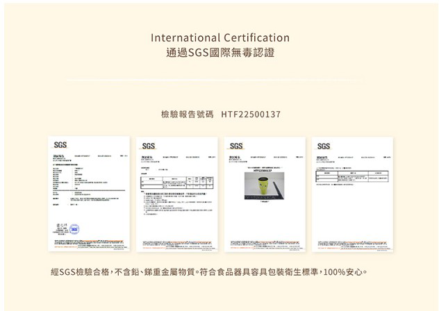
Task: Click the report number HTF22500137
Action: (x=251, y=114)
